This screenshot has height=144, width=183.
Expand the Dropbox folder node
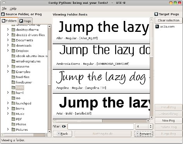tap(8, 50)
